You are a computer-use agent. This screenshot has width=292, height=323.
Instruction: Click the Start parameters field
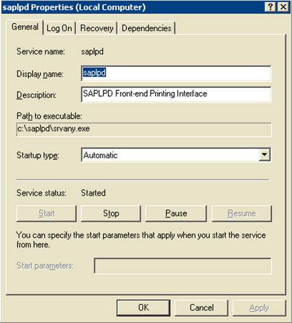click(x=183, y=266)
